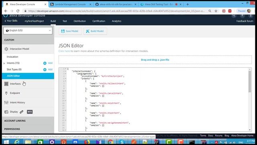This screenshot has width=257, height=145.
Task: Click the browser forward arrow
Action: [12, 11]
